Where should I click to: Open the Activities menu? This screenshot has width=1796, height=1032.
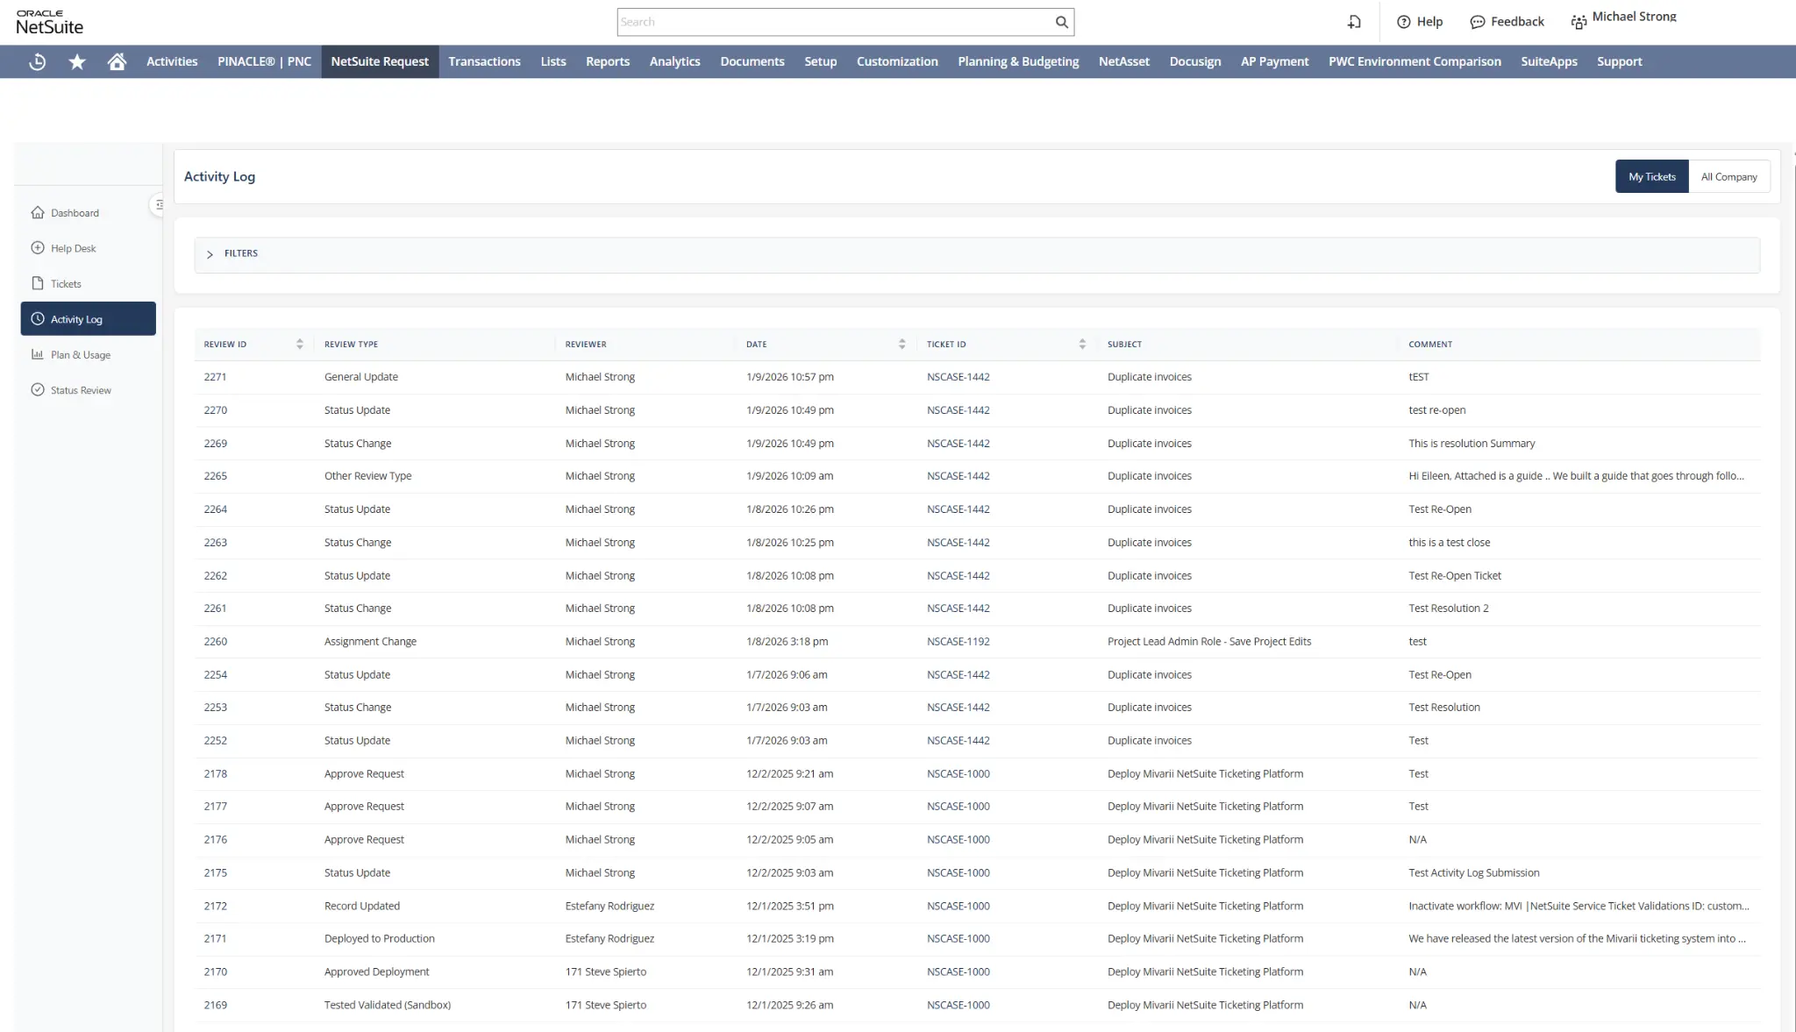click(172, 61)
